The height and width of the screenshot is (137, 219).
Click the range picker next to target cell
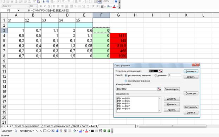160,71
